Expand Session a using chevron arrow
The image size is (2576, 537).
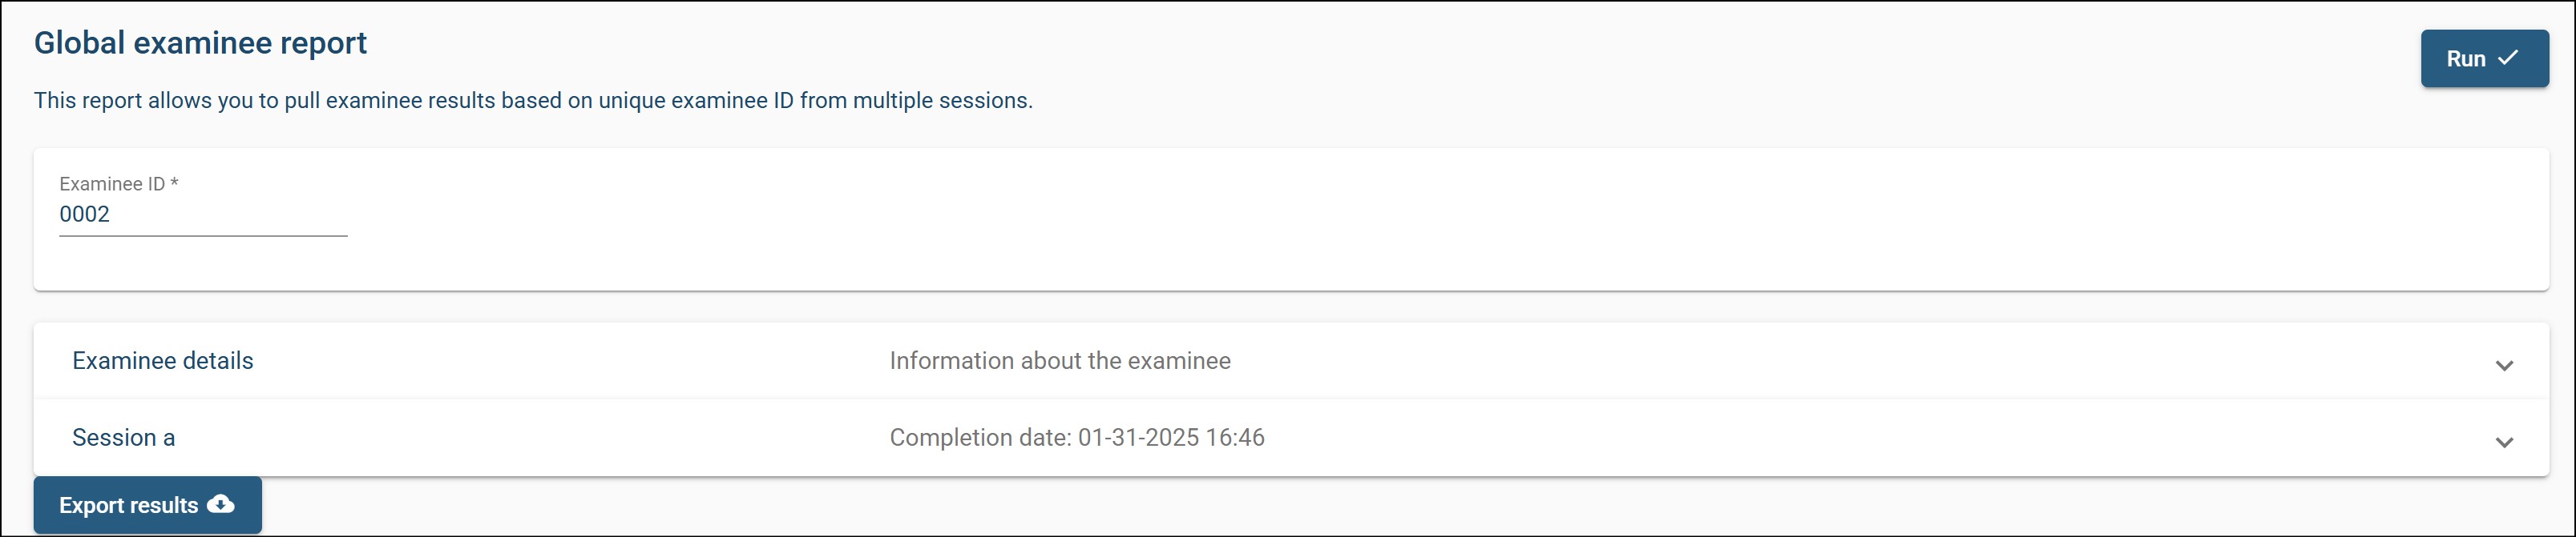click(2504, 443)
